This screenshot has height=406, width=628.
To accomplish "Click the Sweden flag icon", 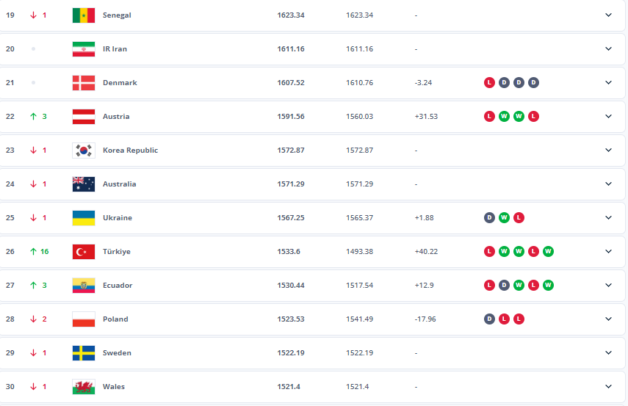I will coord(83,352).
